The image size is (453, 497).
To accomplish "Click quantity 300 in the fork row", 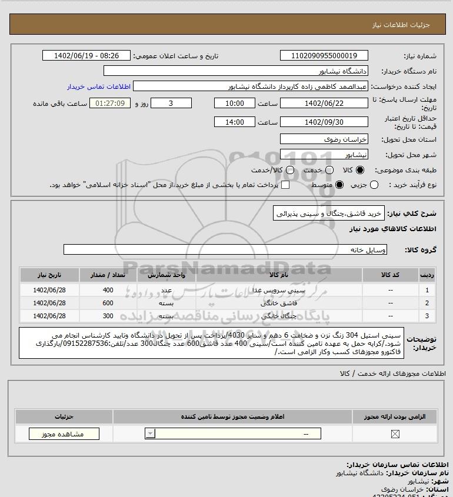I will 108,316.
